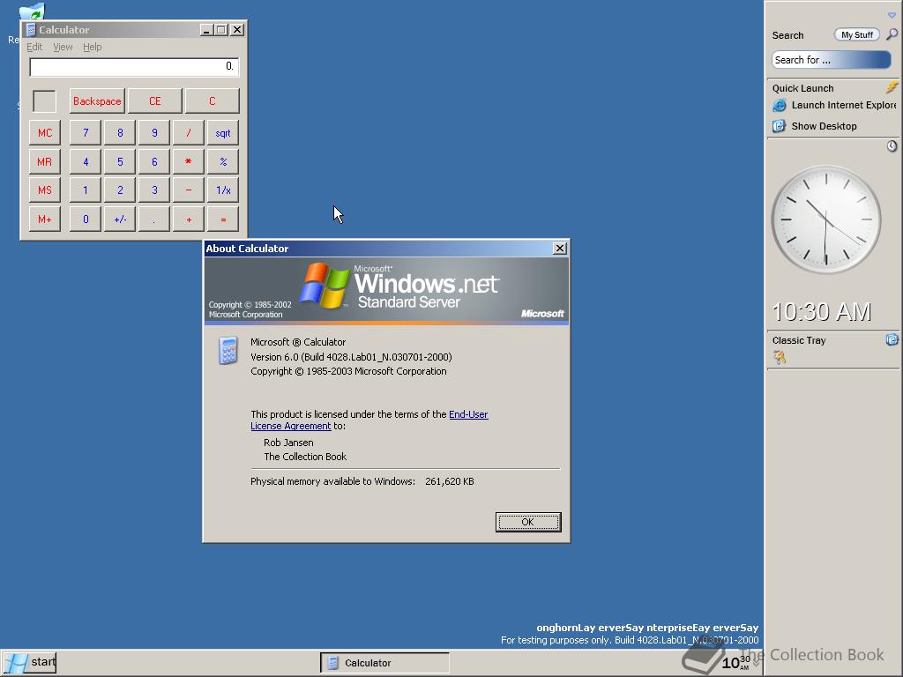Screen dimensions: 903x677
Task: Open the start menu
Action: tap(30, 662)
